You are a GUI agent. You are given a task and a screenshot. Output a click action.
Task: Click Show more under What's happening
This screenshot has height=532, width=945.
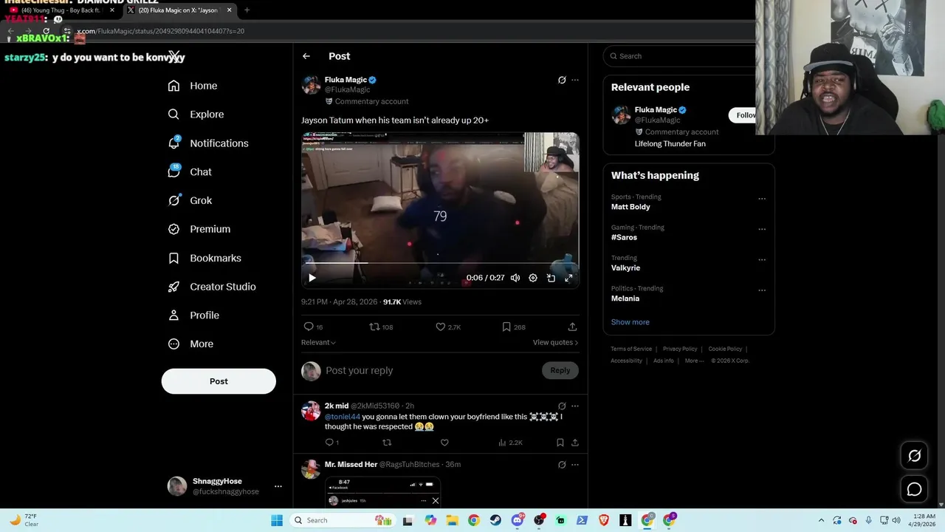(x=630, y=322)
